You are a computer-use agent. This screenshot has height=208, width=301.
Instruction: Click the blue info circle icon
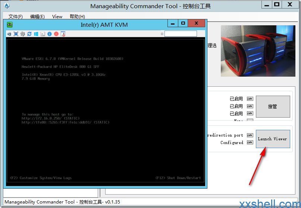(50, 34)
